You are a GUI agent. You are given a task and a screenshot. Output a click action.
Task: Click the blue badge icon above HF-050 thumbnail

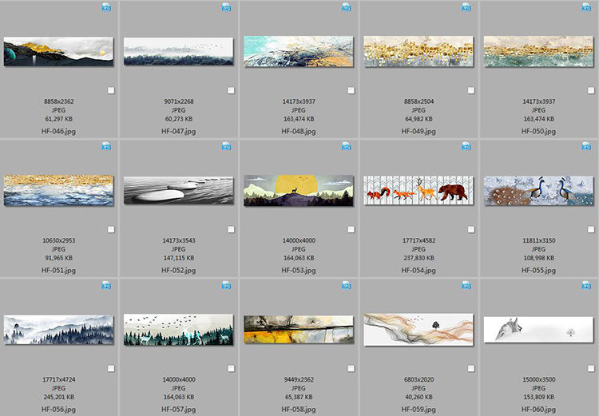585,7
